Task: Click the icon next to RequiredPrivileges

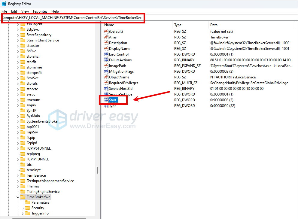Action: point(106,83)
